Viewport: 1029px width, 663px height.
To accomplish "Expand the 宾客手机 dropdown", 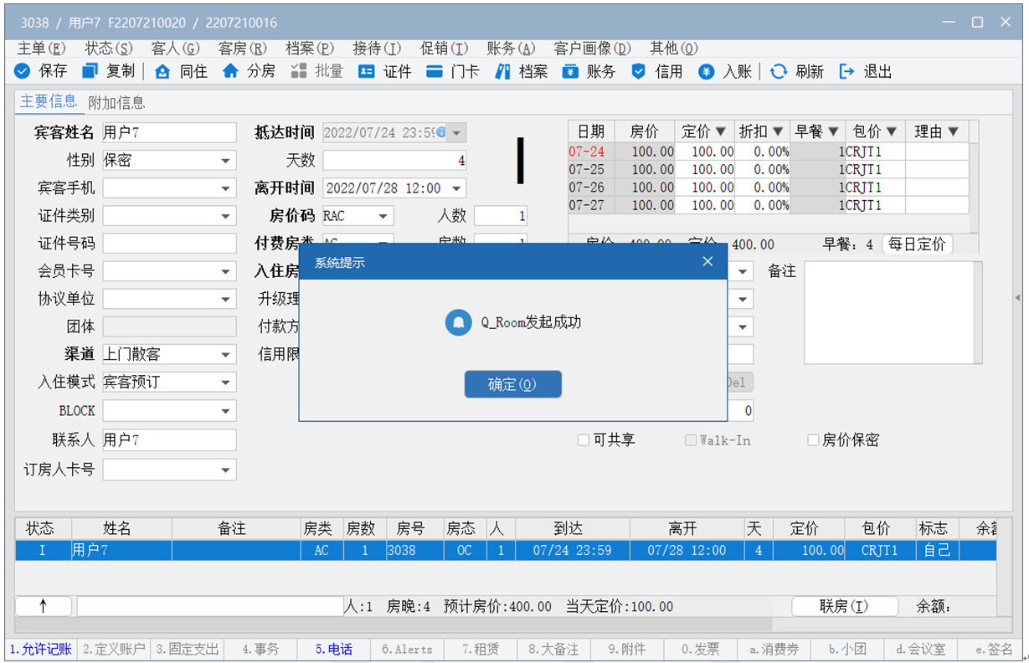I will pyautogui.click(x=226, y=188).
